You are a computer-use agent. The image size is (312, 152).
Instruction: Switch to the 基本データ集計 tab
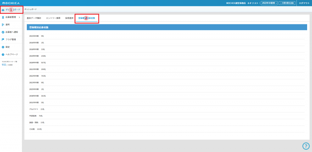click(34, 18)
